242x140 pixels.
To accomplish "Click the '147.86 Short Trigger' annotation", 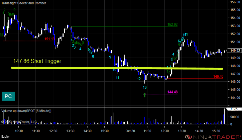I will click(x=37, y=61).
